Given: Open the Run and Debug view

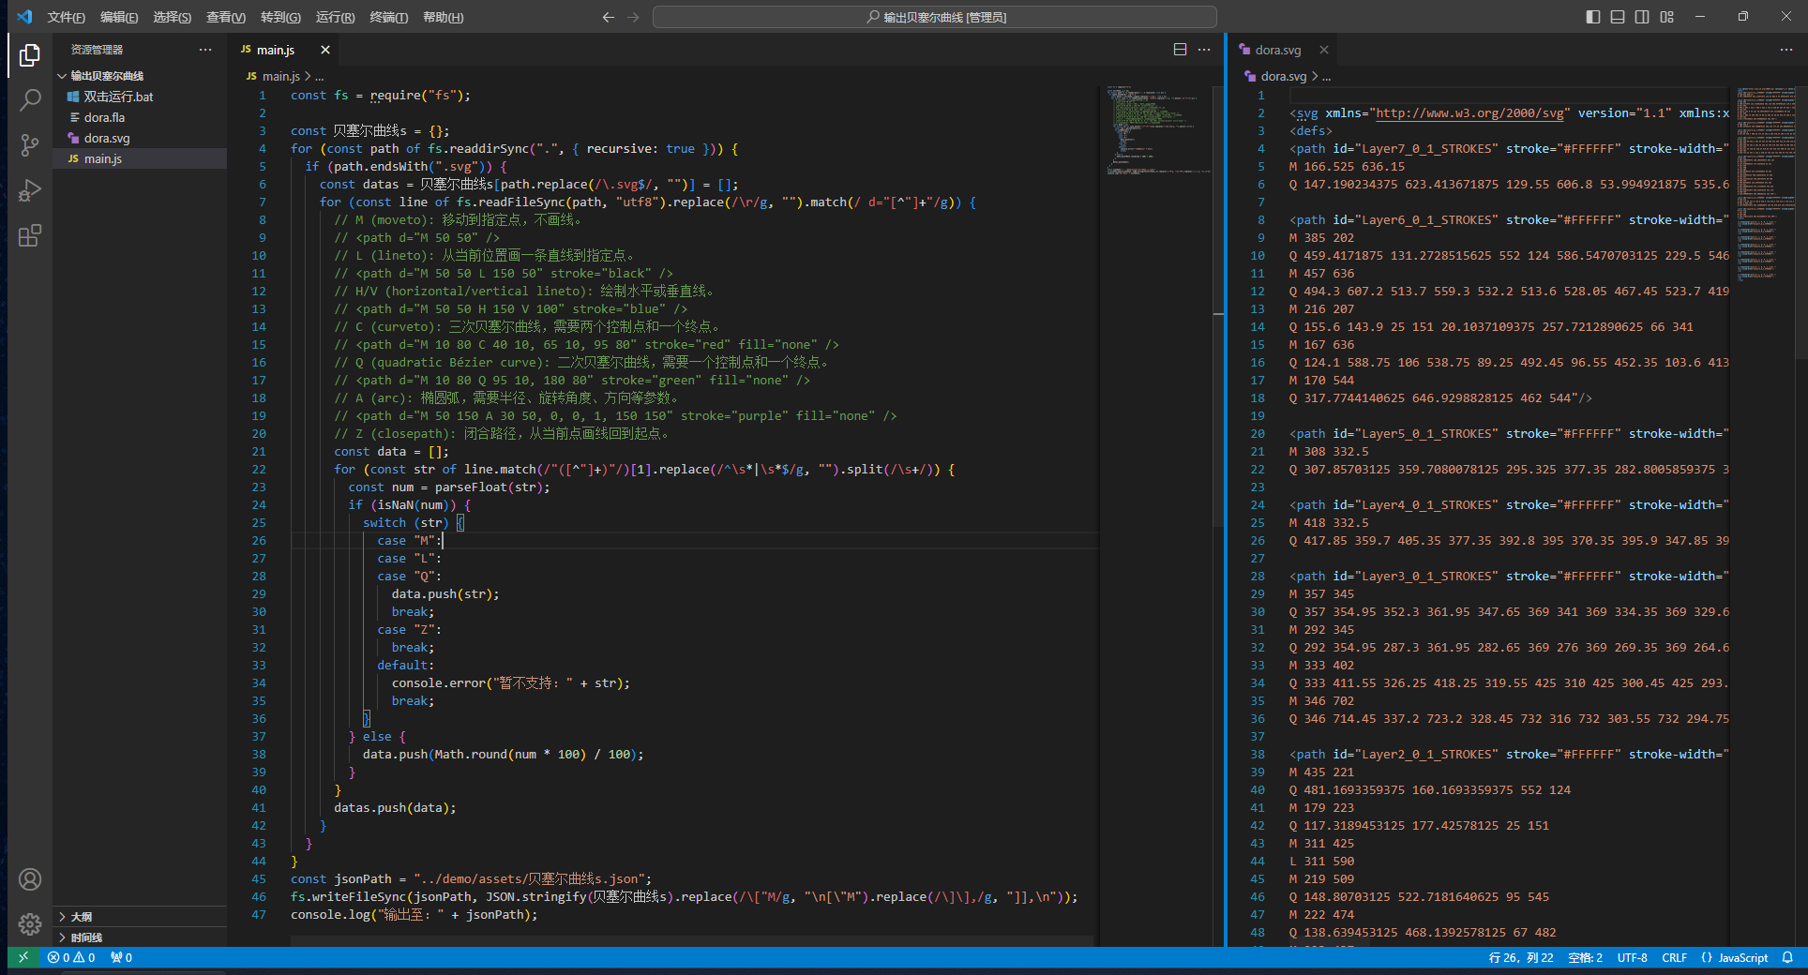Looking at the screenshot, I should [x=30, y=190].
